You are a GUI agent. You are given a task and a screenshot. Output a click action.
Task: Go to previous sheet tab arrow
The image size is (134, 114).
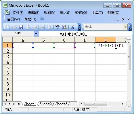tap(9, 104)
